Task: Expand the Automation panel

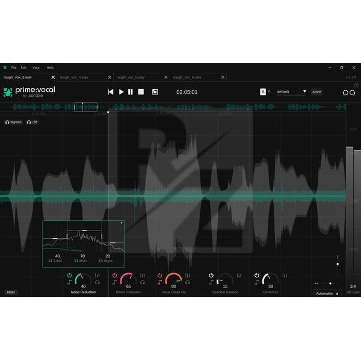Action: [x=327, y=294]
